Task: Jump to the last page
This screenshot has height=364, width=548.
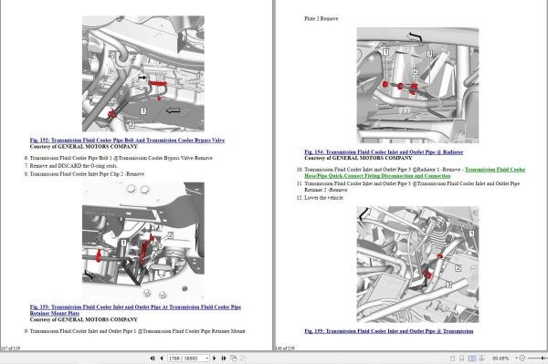Action: (x=224, y=358)
